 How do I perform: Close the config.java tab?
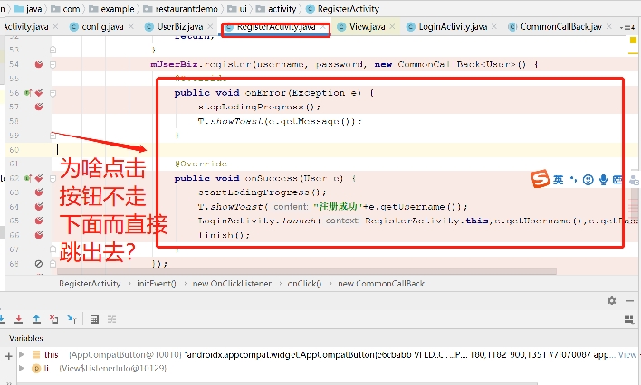click(x=130, y=26)
